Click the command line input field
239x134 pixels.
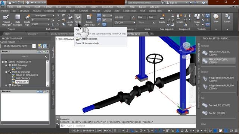pos(128,126)
